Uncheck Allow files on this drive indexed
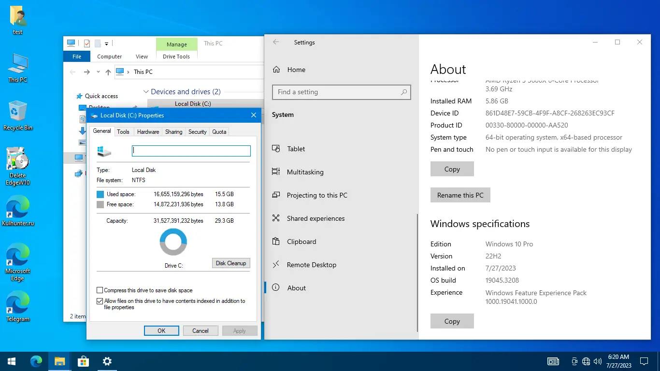The height and width of the screenshot is (371, 660). (100, 301)
